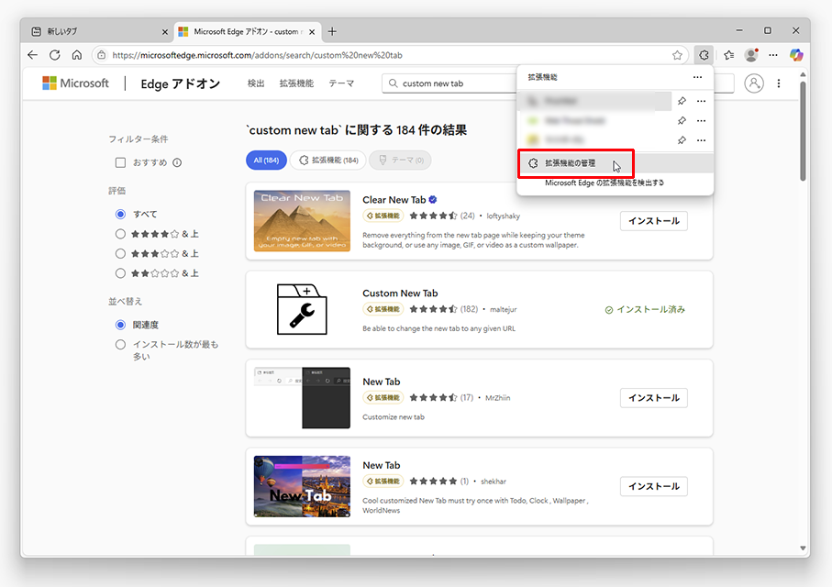Go to home page icon

77,55
